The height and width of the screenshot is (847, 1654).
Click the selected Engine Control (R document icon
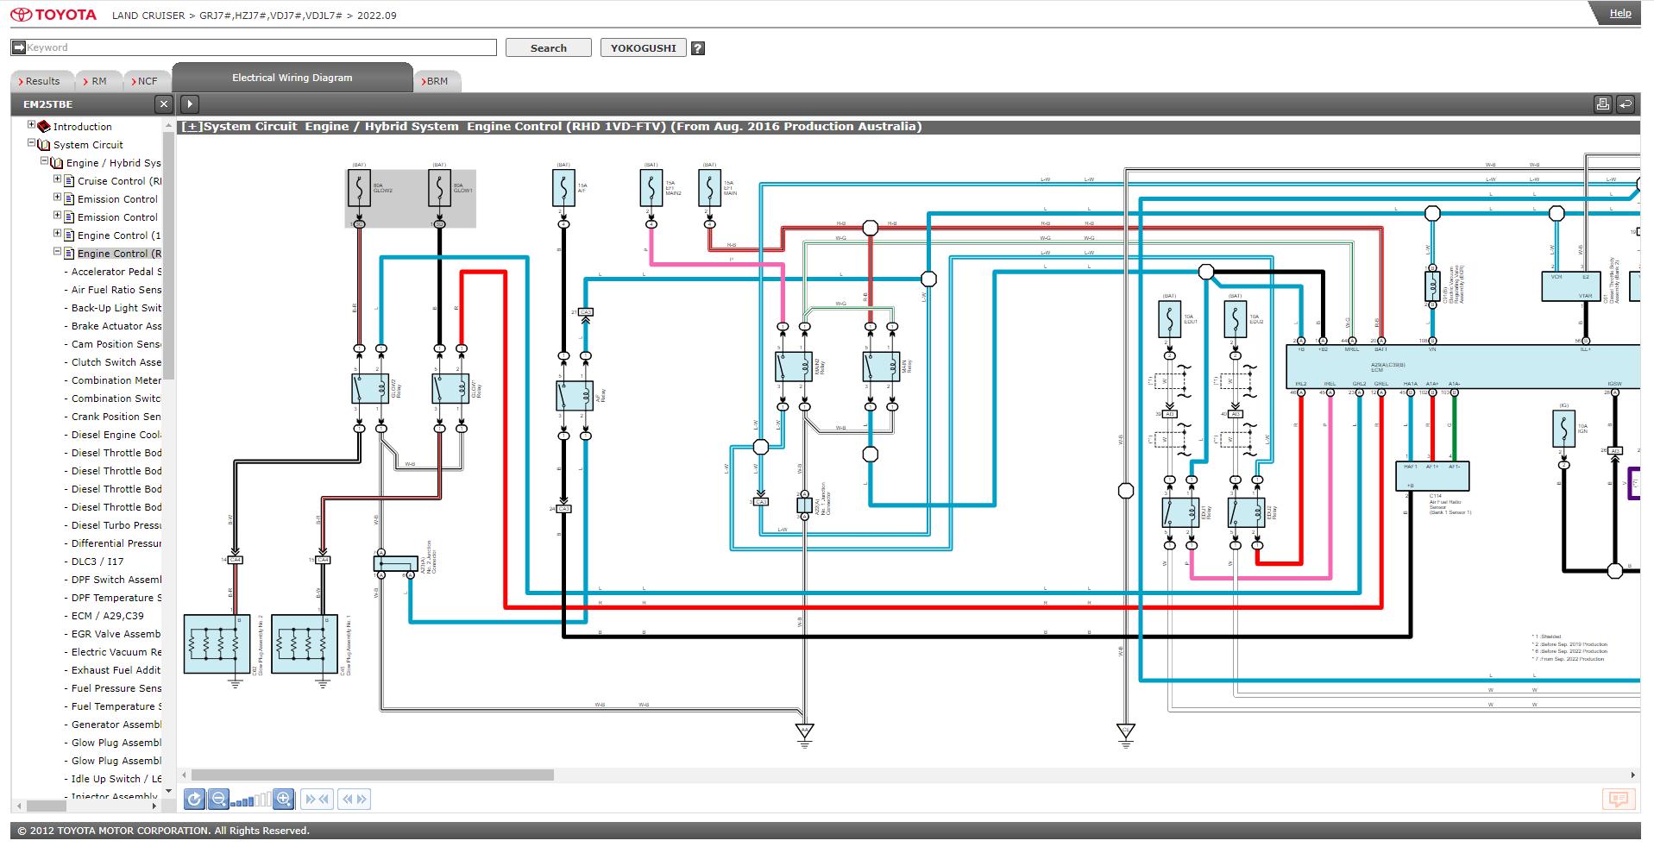(69, 254)
